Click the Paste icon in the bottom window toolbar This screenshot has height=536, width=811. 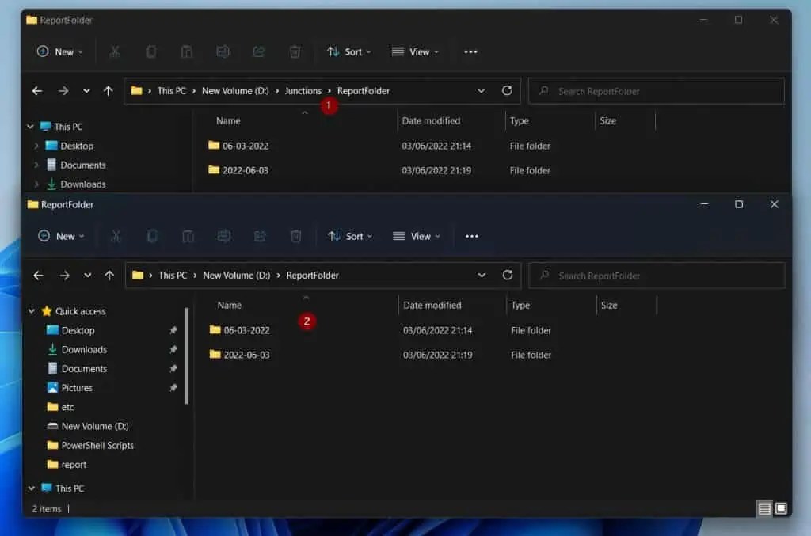187,236
